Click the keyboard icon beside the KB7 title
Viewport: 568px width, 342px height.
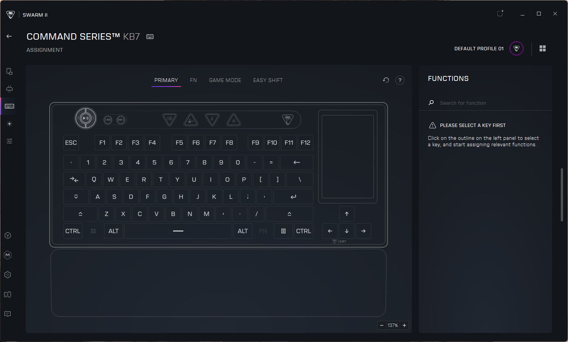150,37
